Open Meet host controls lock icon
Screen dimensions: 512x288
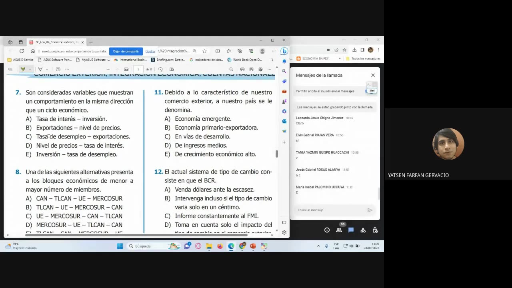pos(375,230)
